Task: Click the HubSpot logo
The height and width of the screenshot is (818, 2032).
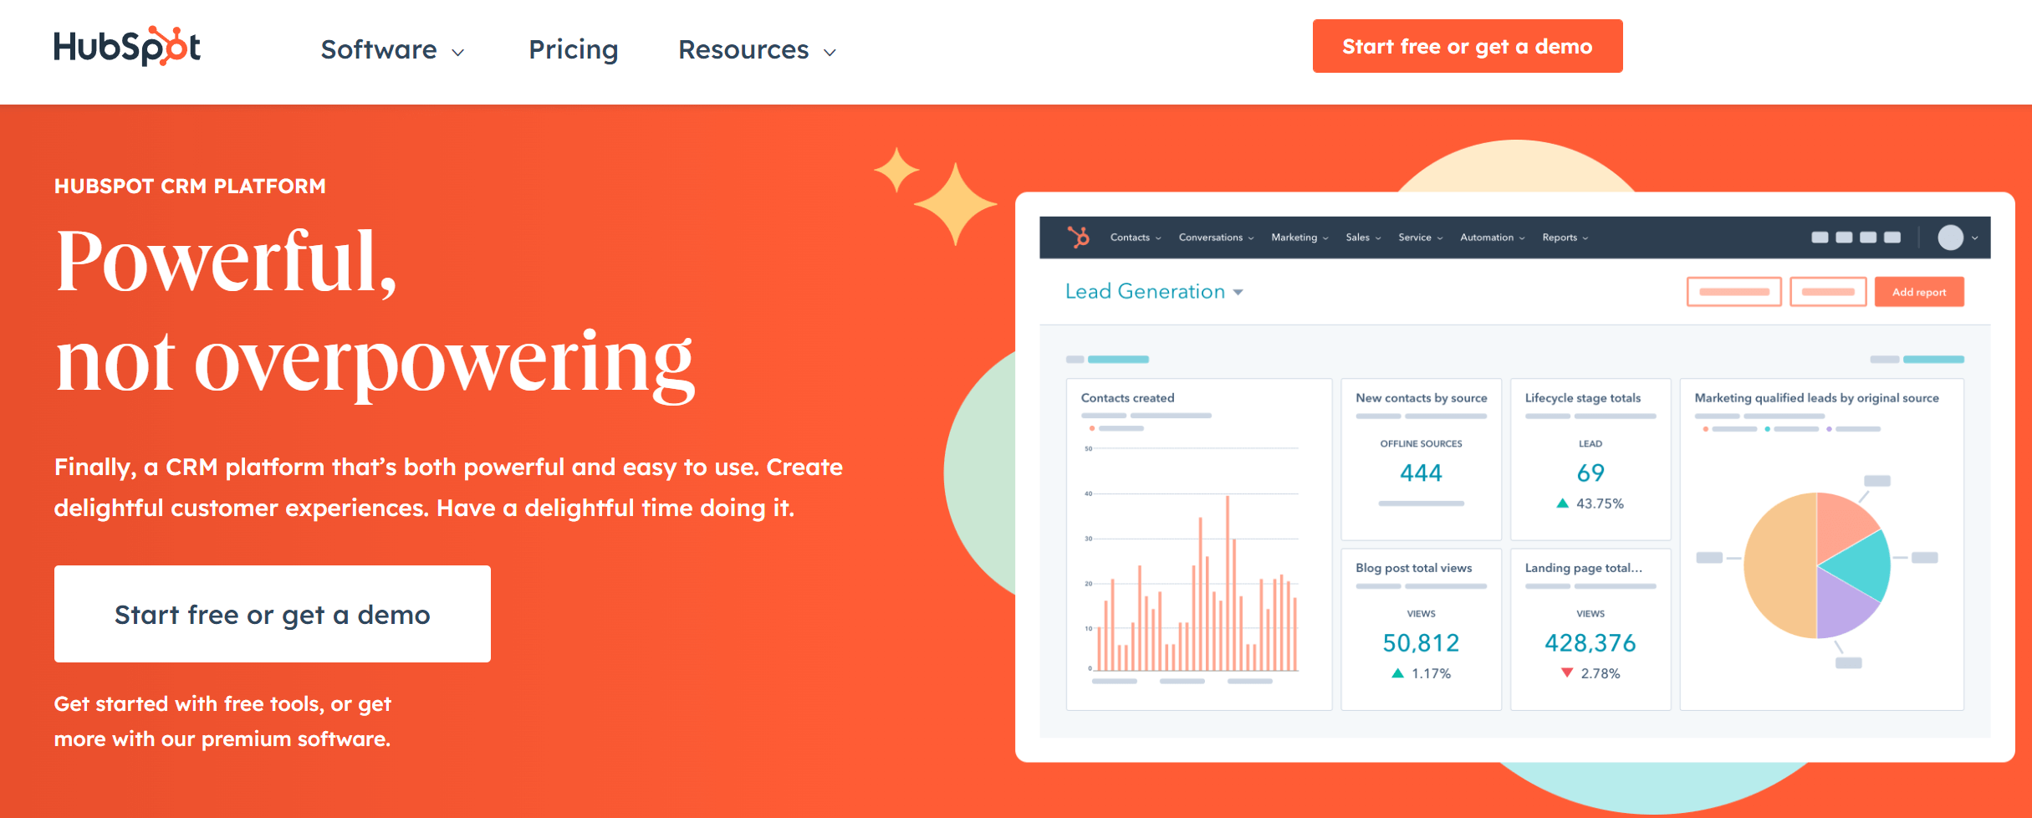Action: click(127, 47)
